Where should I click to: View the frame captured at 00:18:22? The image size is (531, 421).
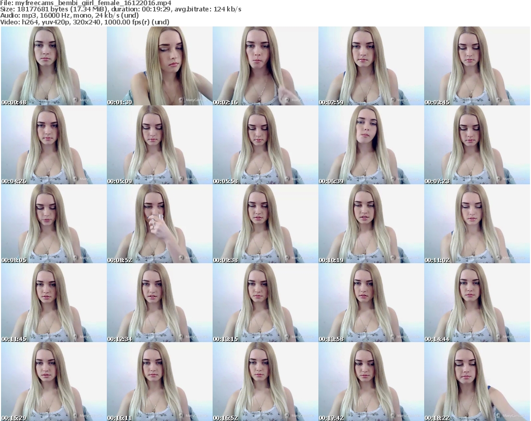(x=477, y=382)
